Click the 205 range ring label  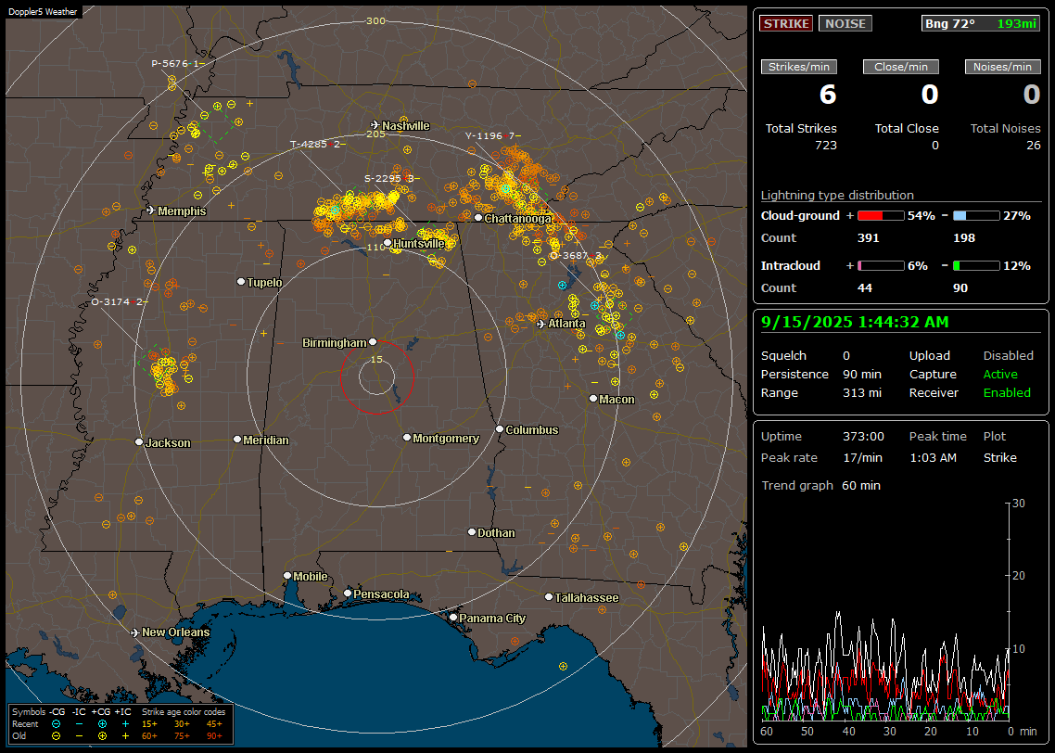(x=375, y=134)
